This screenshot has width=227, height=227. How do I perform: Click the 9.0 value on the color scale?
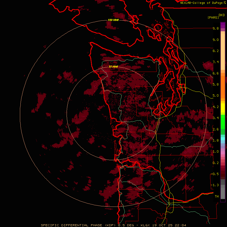(216, 40)
